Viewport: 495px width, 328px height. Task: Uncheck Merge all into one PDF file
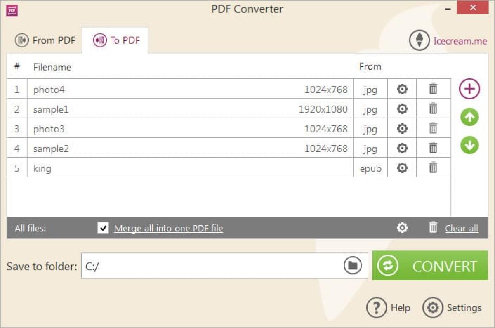pos(103,228)
